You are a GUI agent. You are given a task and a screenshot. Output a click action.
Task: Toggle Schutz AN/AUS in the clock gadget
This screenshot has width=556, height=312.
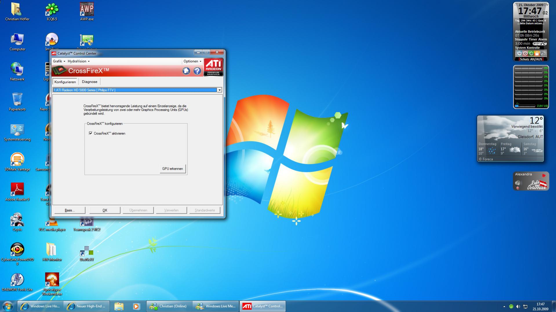531,59
